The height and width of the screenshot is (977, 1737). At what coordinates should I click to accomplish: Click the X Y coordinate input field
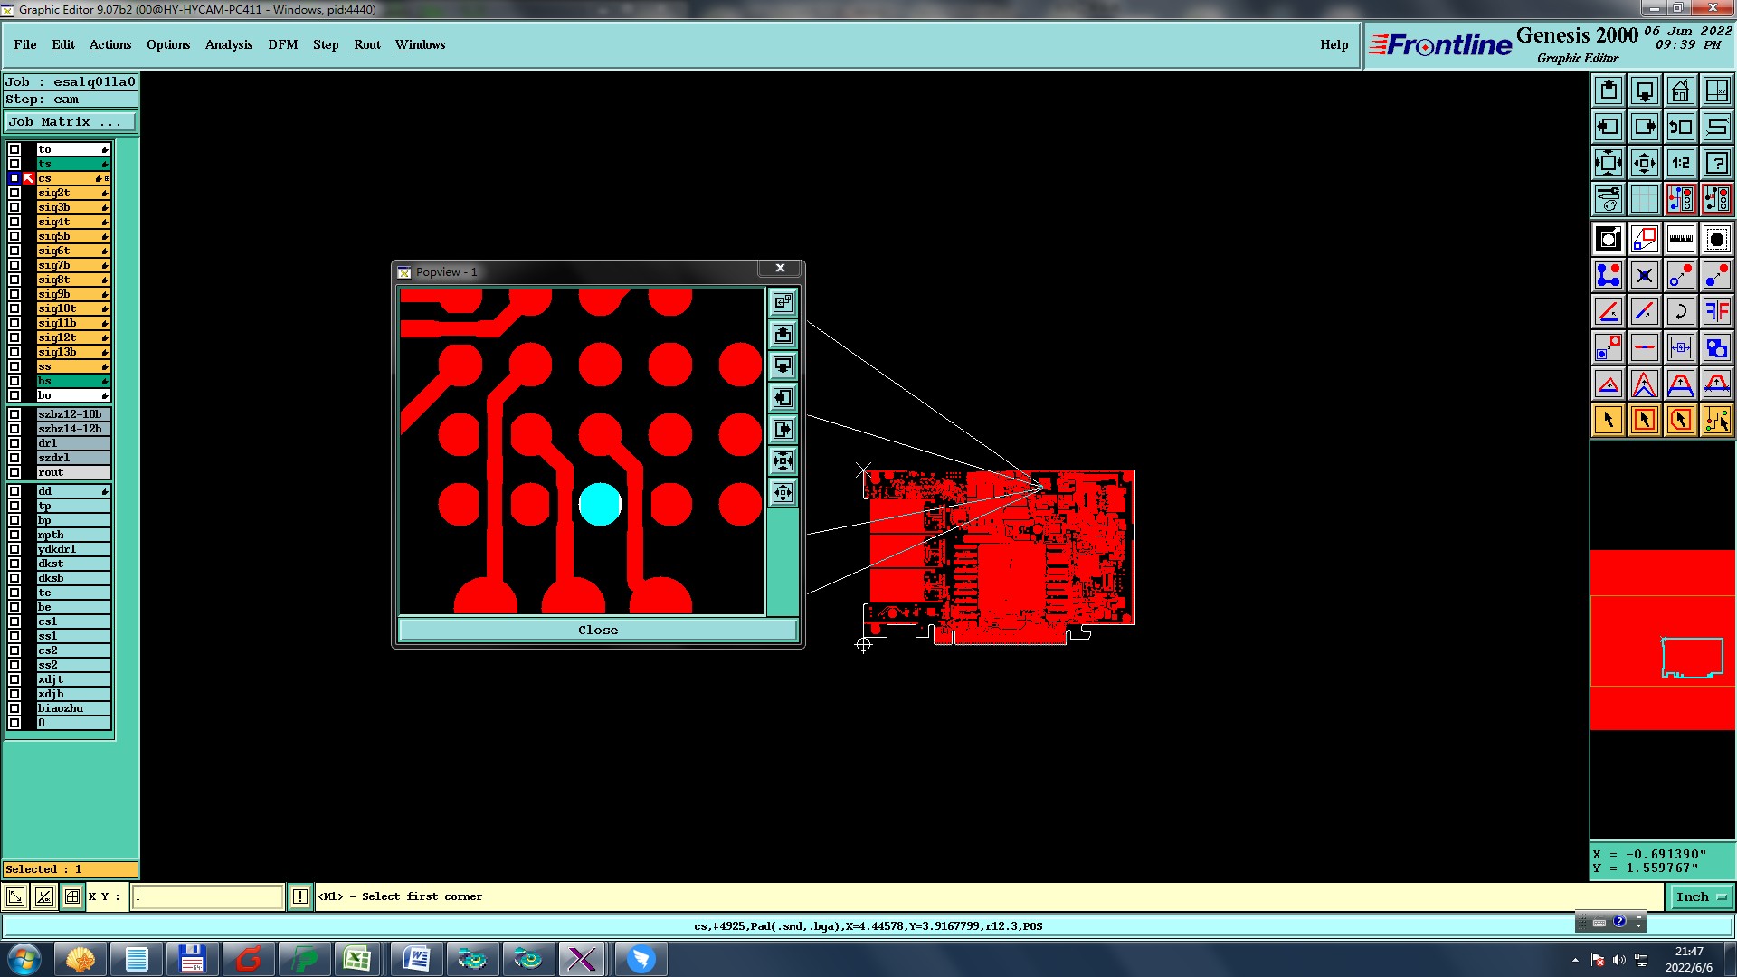pyautogui.click(x=208, y=896)
